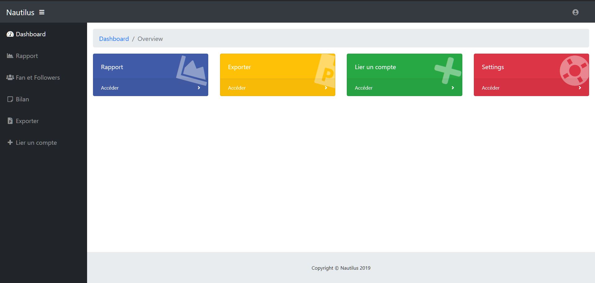Click the chevron arrow on the Rapport card
595x283 pixels.
(199, 88)
